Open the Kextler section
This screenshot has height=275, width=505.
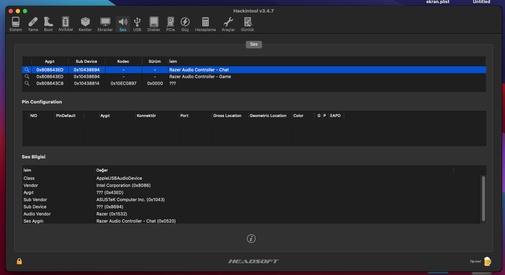click(x=85, y=24)
